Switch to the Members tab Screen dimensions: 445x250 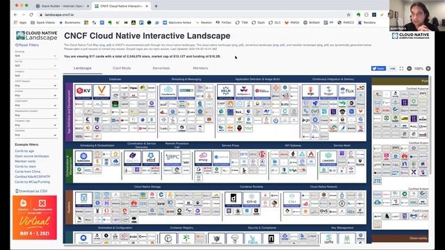200,68
